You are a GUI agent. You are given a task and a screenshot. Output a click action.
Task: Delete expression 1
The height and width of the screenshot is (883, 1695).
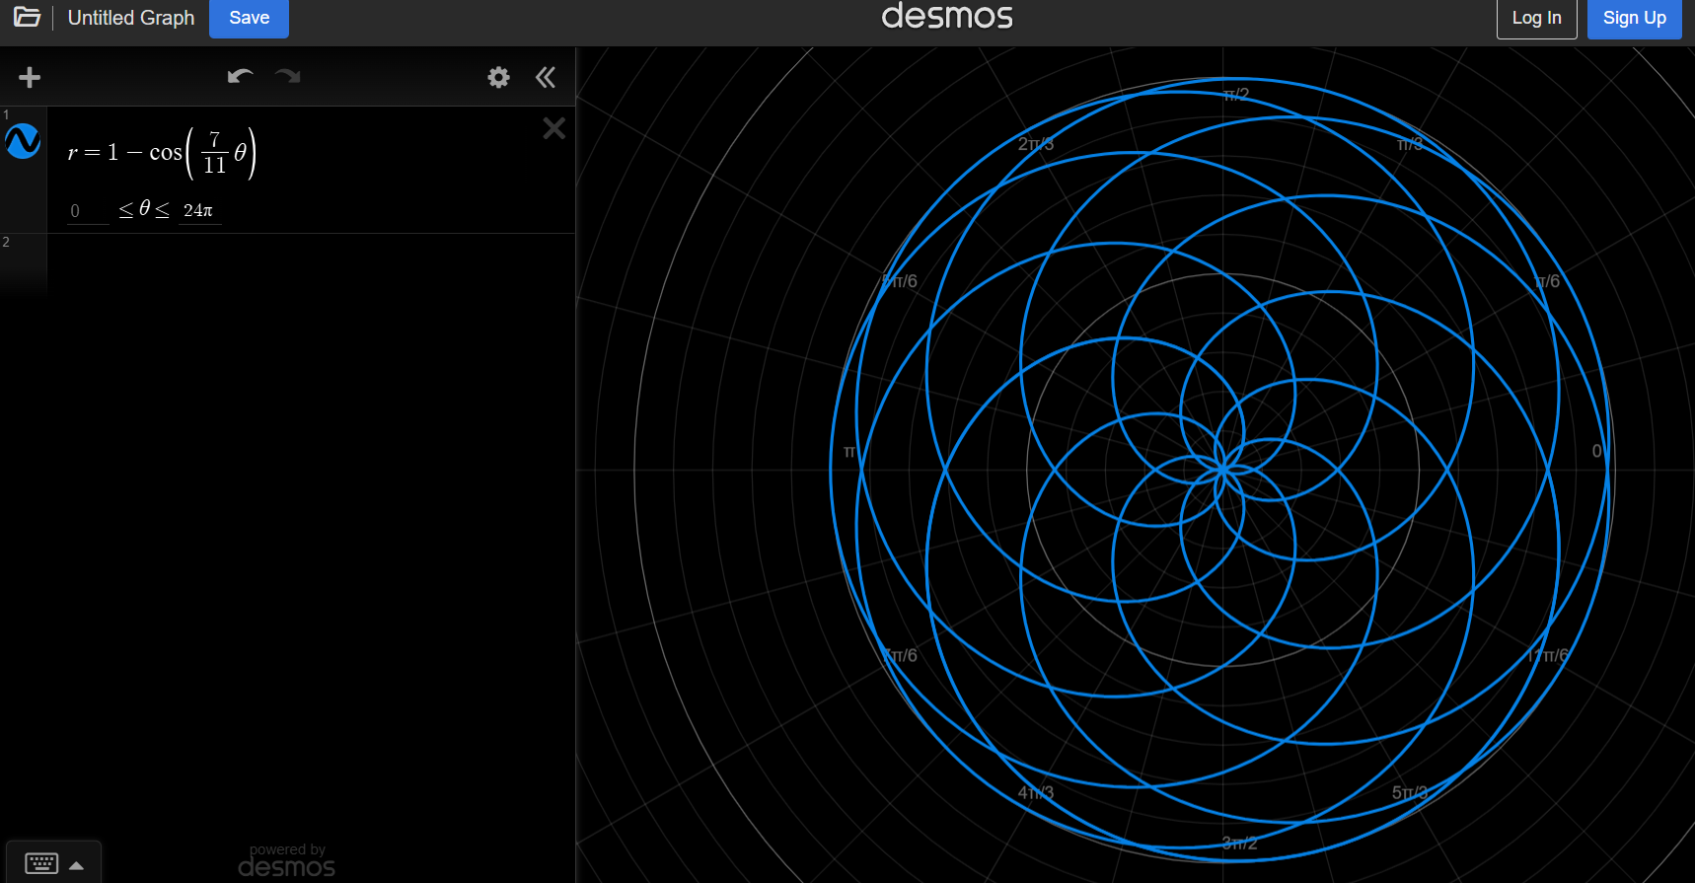[x=553, y=128]
